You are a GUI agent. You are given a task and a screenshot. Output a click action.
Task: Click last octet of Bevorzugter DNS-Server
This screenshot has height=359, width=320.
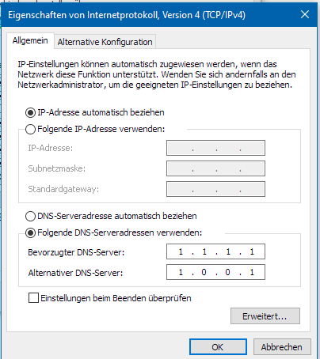click(252, 251)
